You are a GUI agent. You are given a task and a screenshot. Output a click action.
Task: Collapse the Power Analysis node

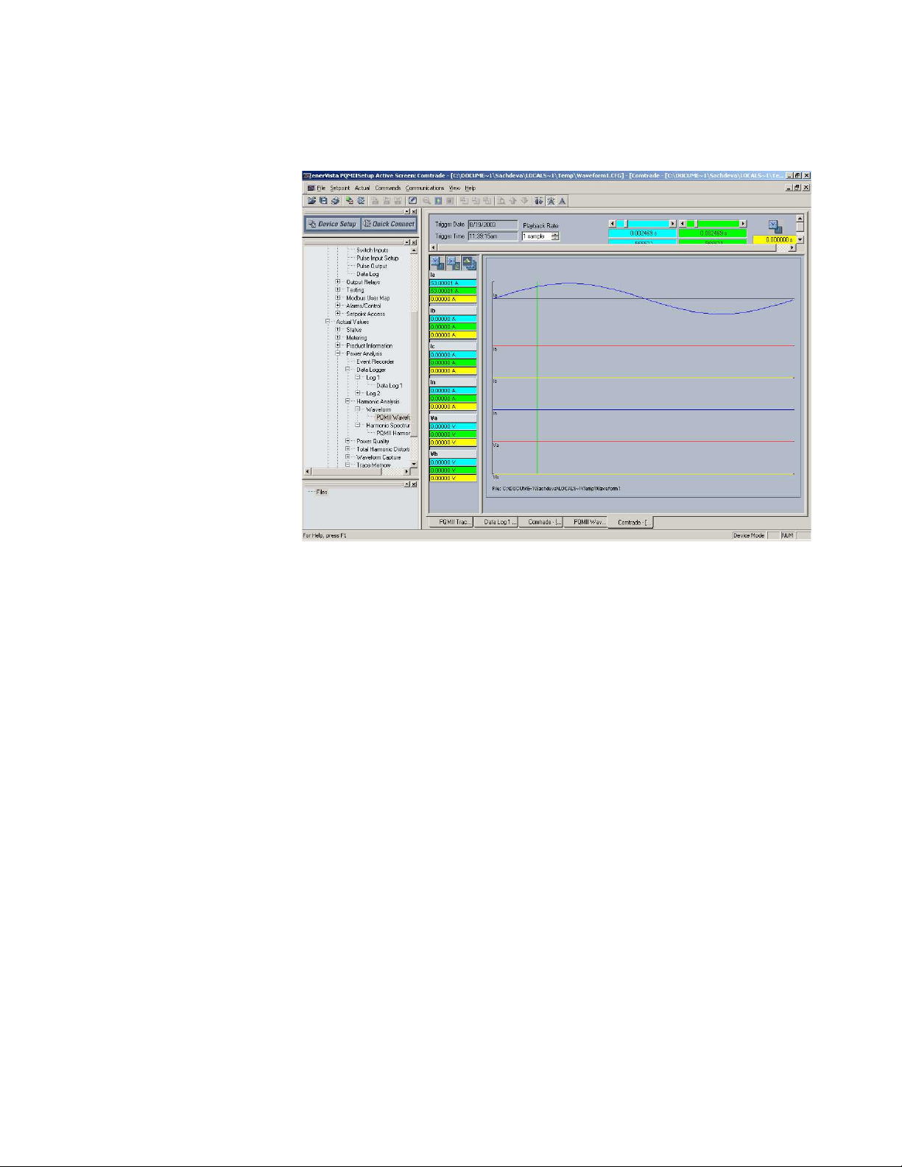(x=338, y=353)
